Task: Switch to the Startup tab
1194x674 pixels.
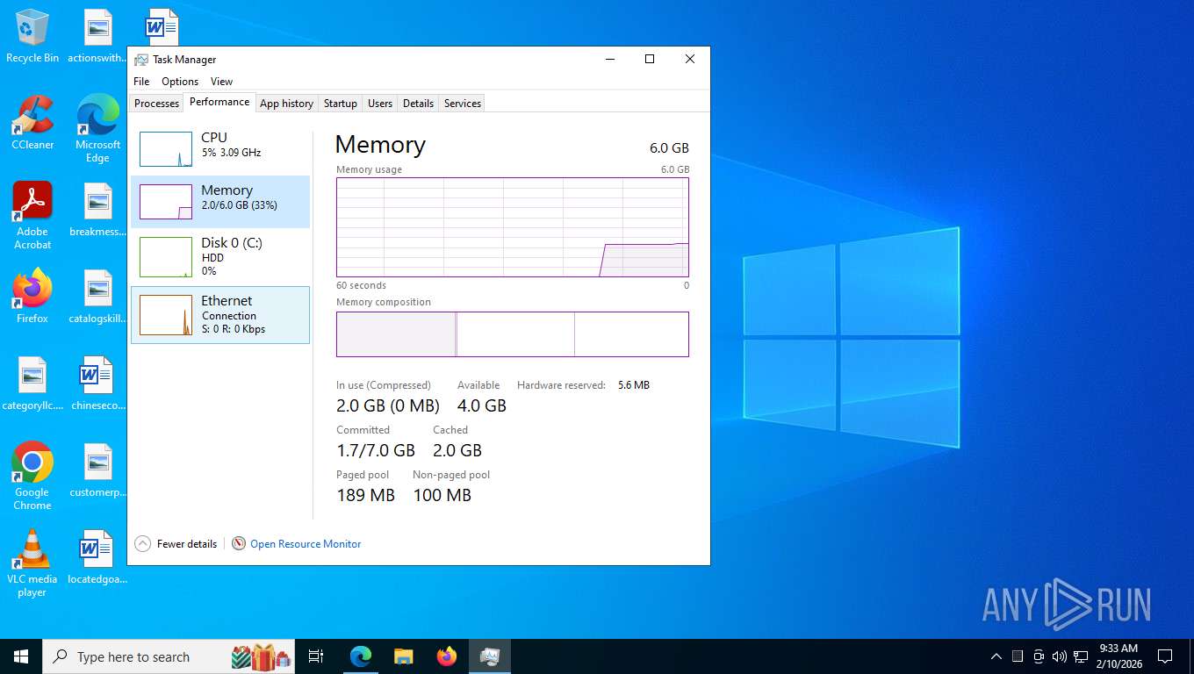Action: (x=341, y=104)
